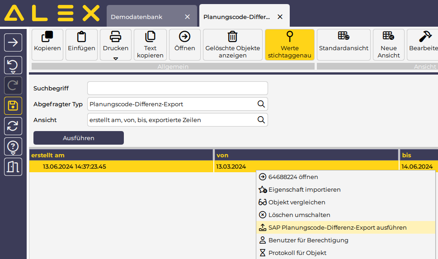Viewport: 438px width, 259px height.
Task: Open Standardansicht table view
Action: [344, 36]
